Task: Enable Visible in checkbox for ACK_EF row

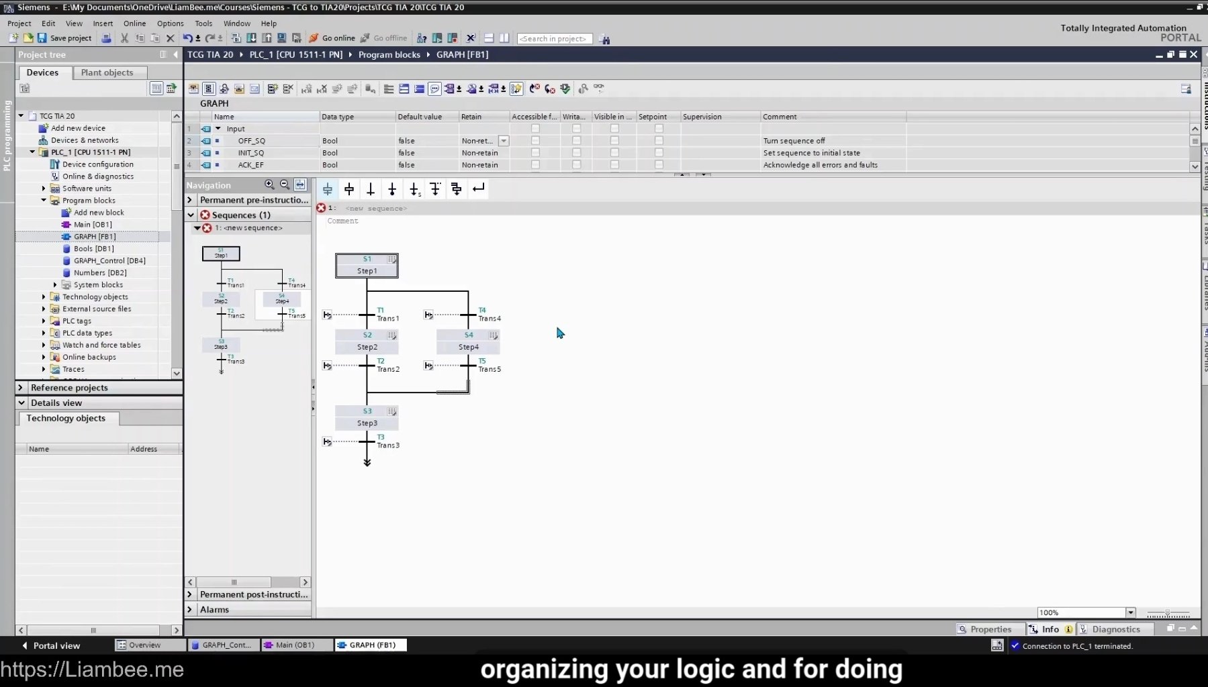Action: pos(614,165)
